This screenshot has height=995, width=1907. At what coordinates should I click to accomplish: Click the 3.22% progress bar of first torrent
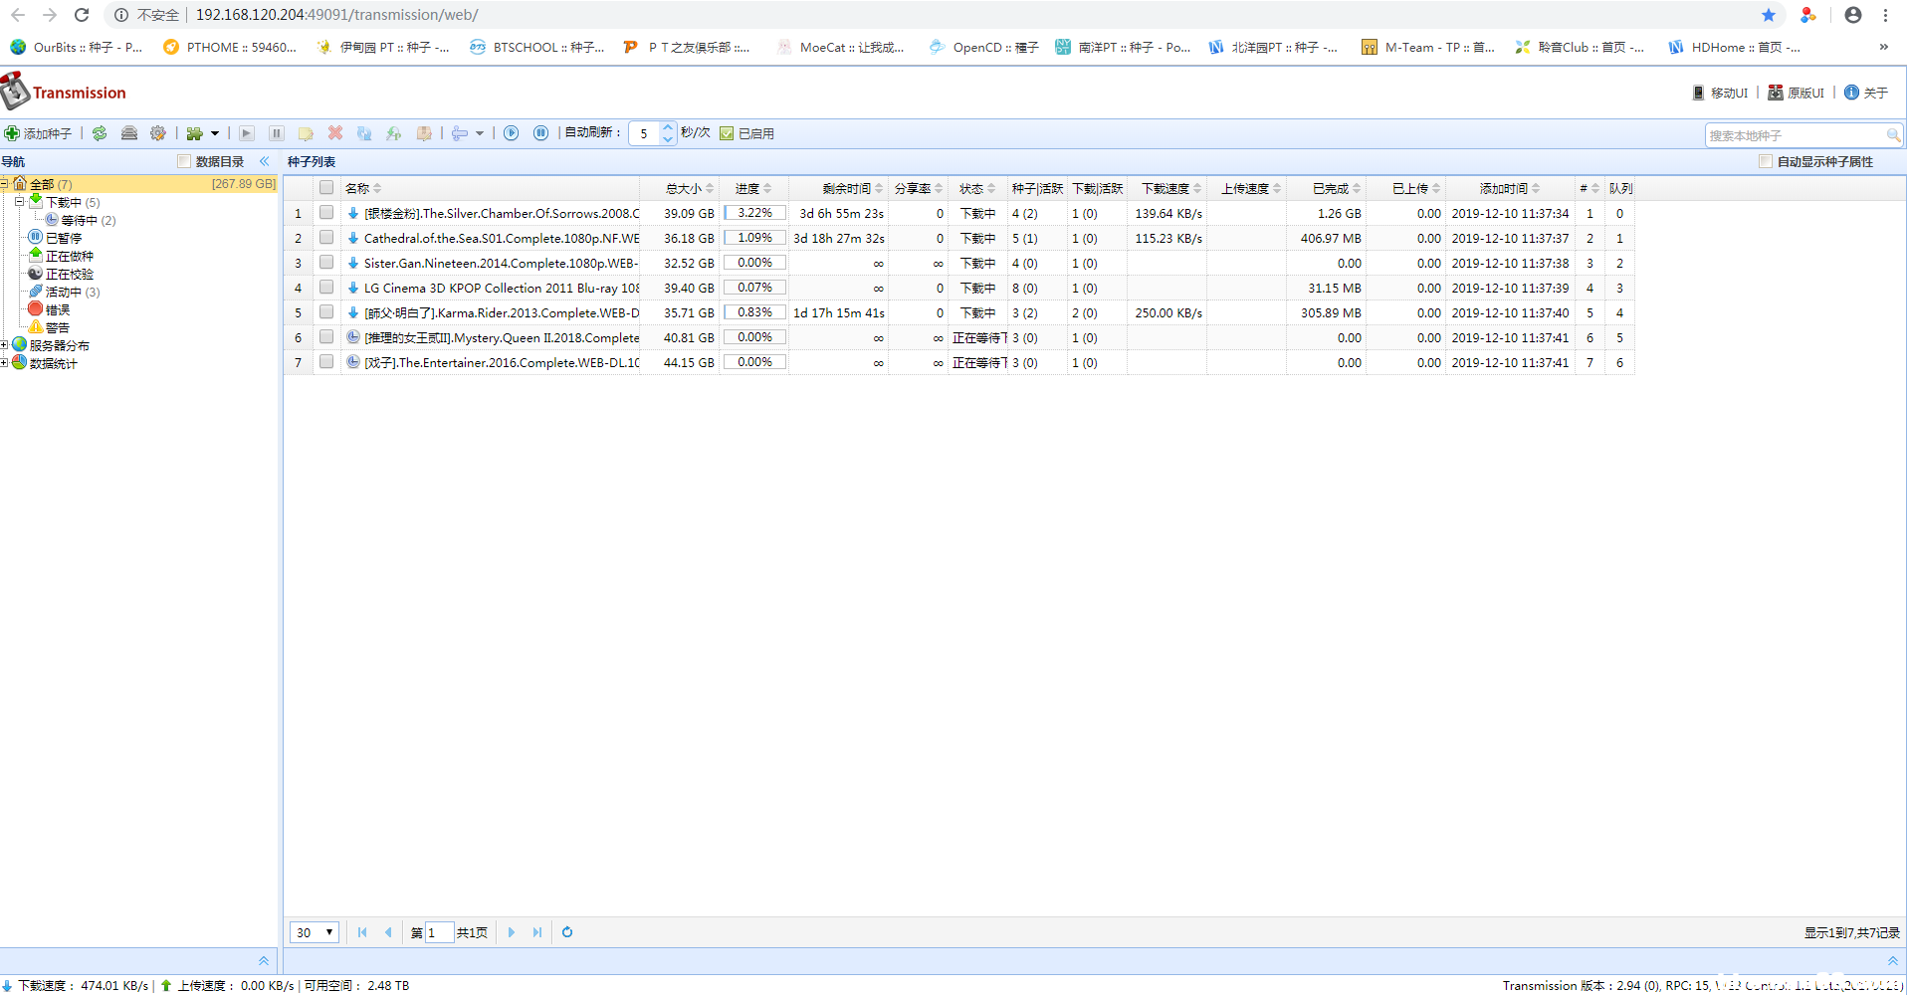pyautogui.click(x=754, y=213)
